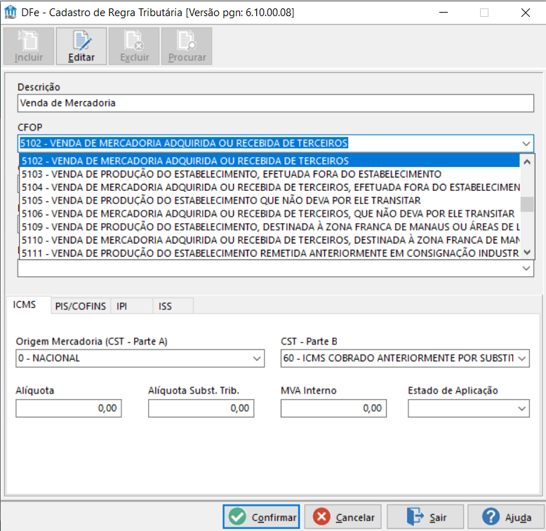This screenshot has height=531, width=546.
Task: Open Ajuda help button
Action: tap(506, 517)
